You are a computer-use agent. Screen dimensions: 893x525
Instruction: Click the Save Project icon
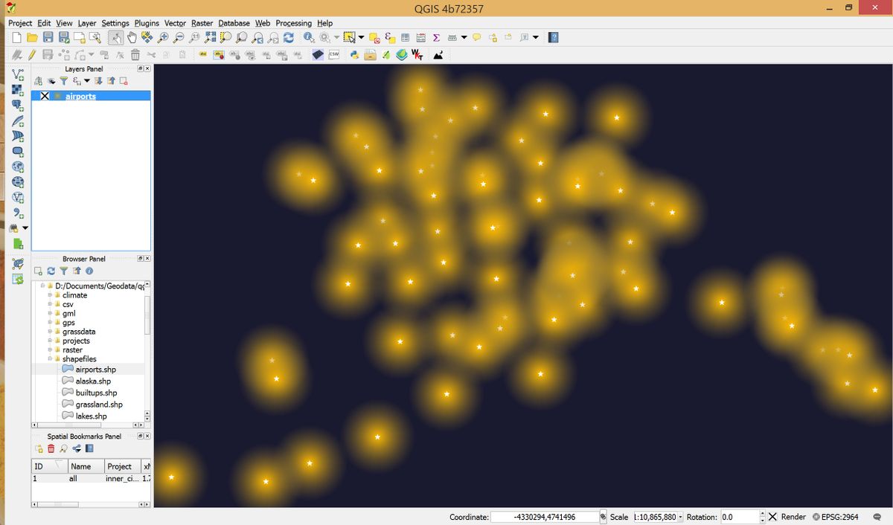pyautogui.click(x=48, y=37)
